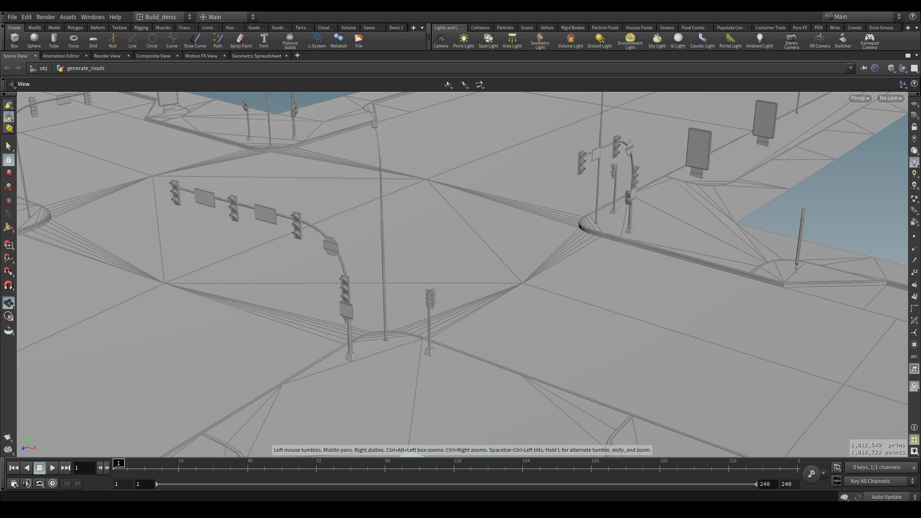This screenshot has height=518, width=921.
Task: Select the Box shelf tool
Action: coord(14,40)
